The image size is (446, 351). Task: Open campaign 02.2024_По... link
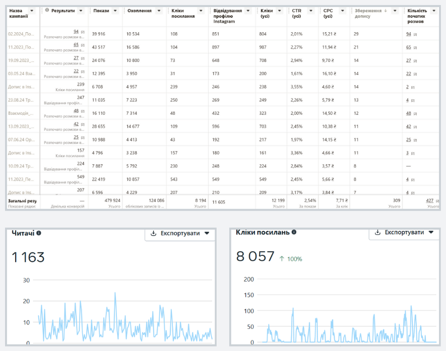[x=21, y=34]
